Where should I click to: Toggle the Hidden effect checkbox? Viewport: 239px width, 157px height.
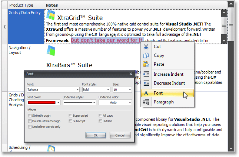coord(100,121)
